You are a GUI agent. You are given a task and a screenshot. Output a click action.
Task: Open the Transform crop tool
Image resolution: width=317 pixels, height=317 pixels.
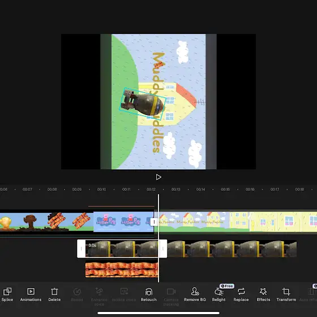286,294
